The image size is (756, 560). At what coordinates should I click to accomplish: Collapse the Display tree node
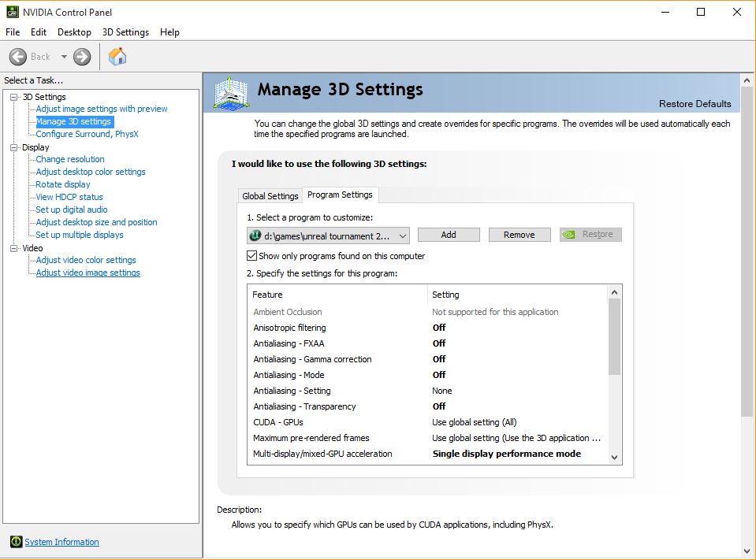tap(13, 147)
